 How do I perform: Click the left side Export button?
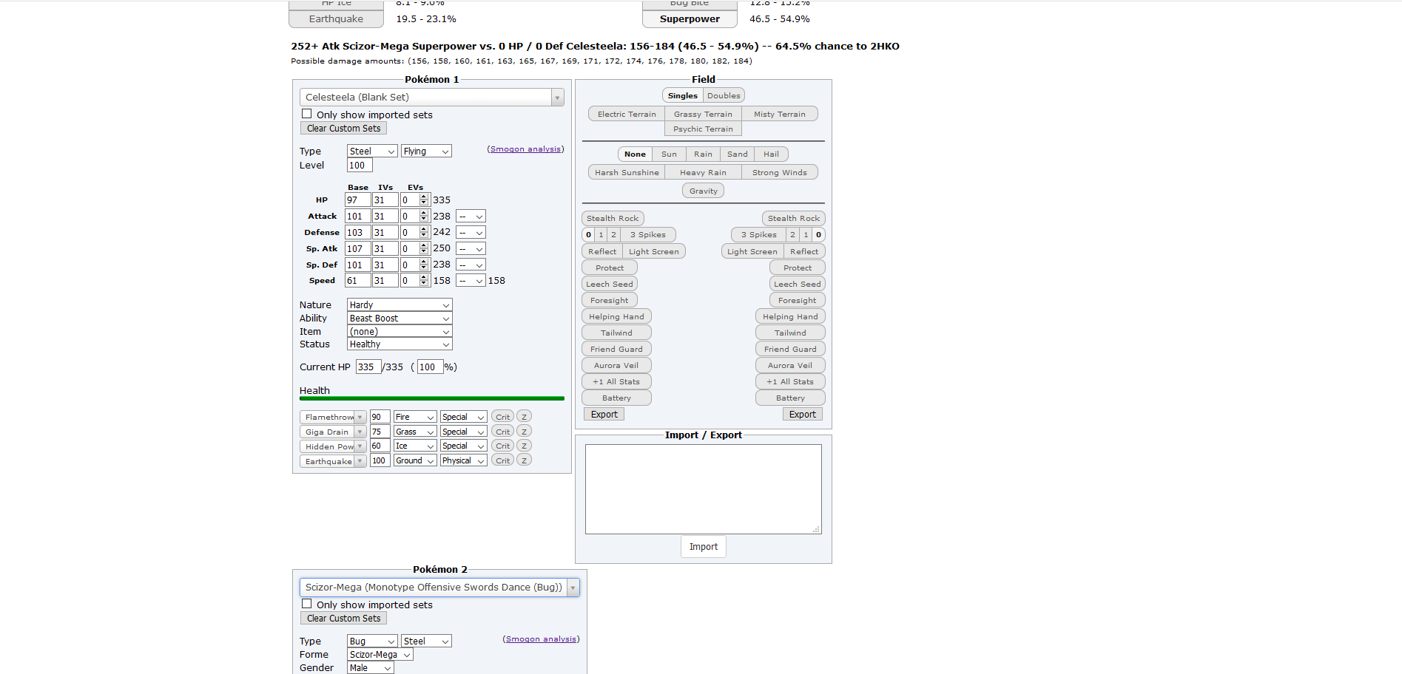[604, 415]
